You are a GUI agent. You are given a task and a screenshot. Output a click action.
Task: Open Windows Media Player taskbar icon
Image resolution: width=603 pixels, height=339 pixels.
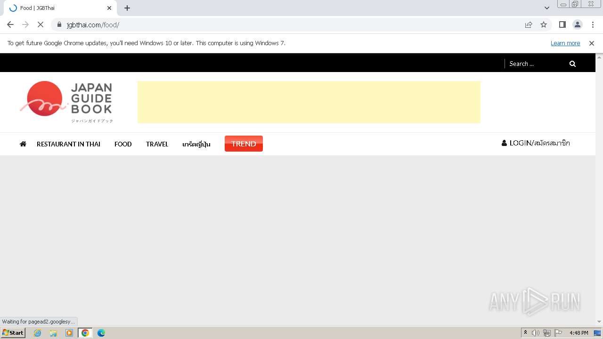(x=69, y=333)
